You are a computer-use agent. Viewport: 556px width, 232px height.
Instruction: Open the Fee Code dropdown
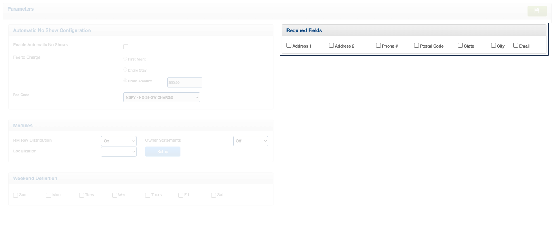coord(161,97)
